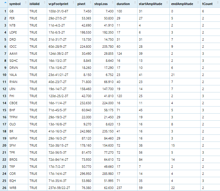Select the FER symbol cell

coord(18,18)
